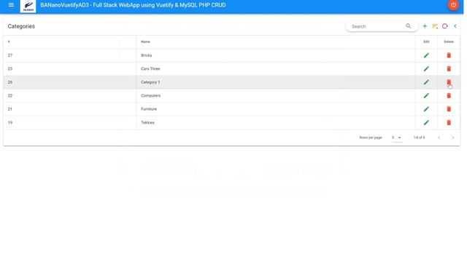Click the search magnifier icon
The image size is (467, 262).
tap(409, 26)
